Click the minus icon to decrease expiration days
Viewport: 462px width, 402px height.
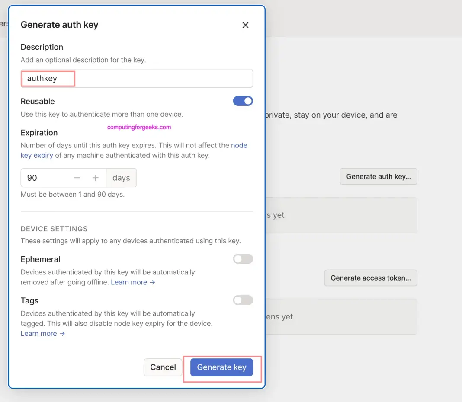pyautogui.click(x=77, y=177)
